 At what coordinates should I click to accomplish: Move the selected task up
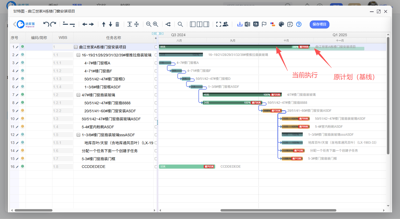[x=104, y=24]
